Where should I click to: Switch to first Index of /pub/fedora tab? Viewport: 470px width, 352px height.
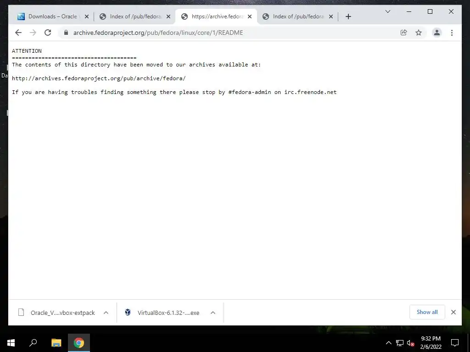coord(135,16)
